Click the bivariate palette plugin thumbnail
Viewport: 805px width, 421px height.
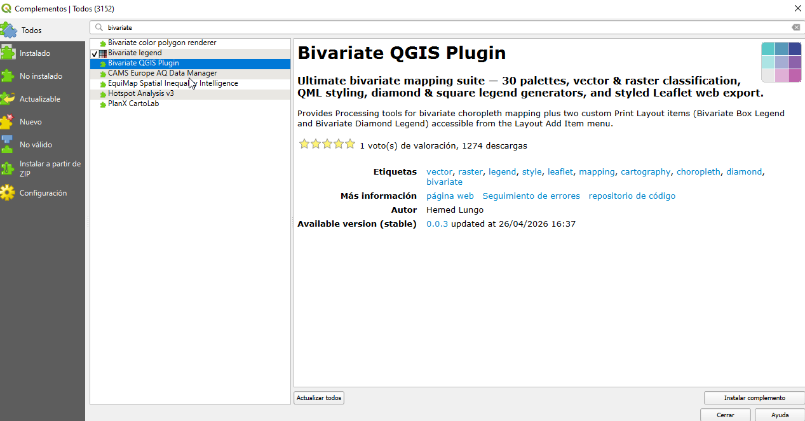click(x=781, y=62)
